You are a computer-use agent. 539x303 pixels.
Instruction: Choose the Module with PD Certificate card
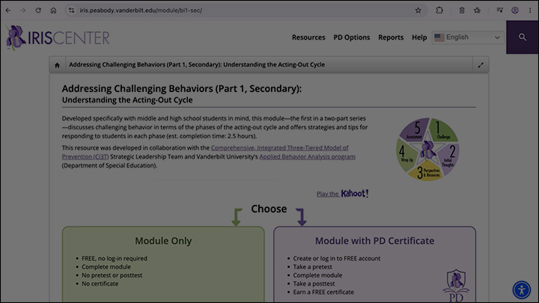point(375,265)
